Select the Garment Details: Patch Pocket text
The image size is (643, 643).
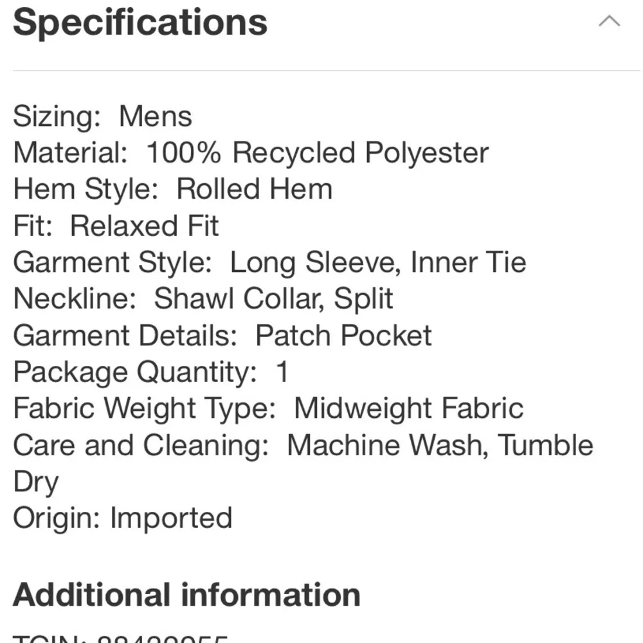[222, 336]
